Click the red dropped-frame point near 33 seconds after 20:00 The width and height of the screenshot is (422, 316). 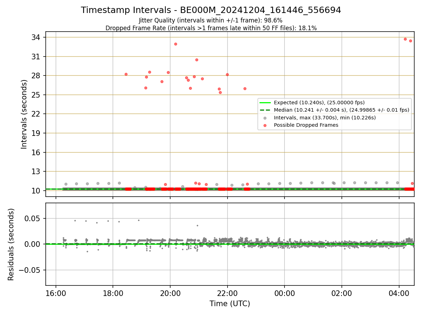(x=175, y=44)
